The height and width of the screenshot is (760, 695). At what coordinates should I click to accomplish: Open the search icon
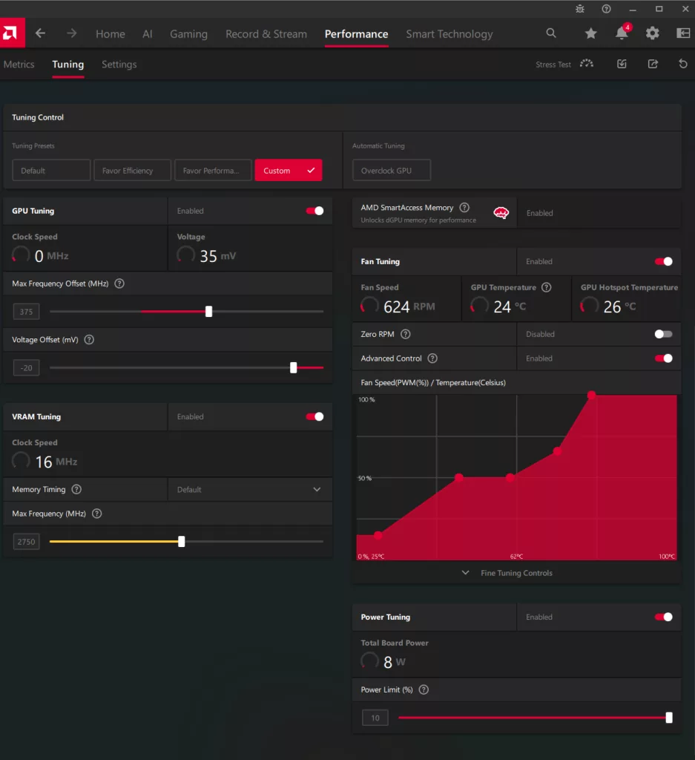(x=551, y=33)
